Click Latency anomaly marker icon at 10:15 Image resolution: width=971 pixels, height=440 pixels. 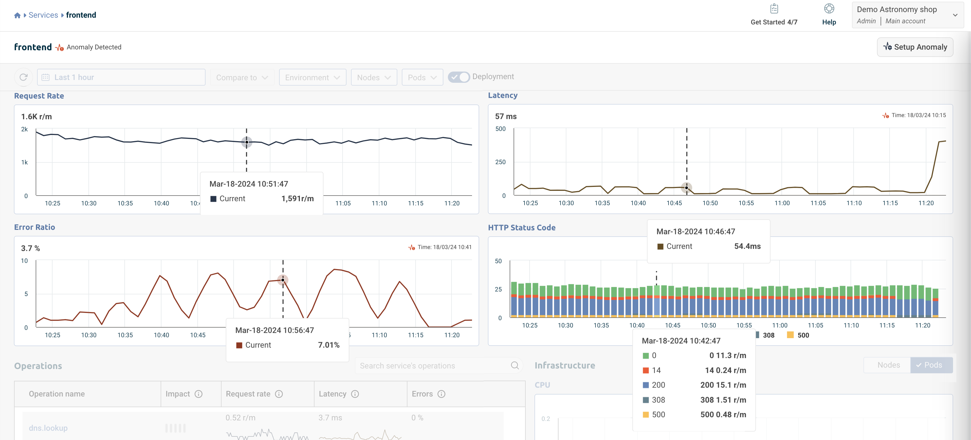(x=885, y=116)
